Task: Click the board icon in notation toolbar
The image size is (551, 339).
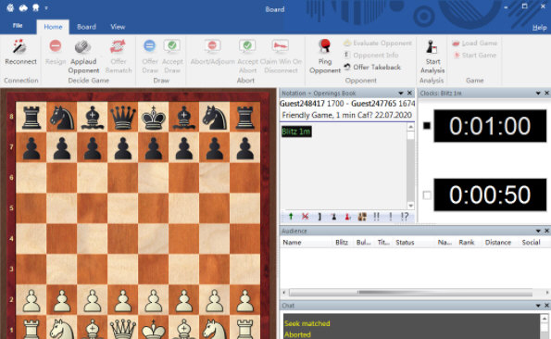Action: [x=362, y=217]
